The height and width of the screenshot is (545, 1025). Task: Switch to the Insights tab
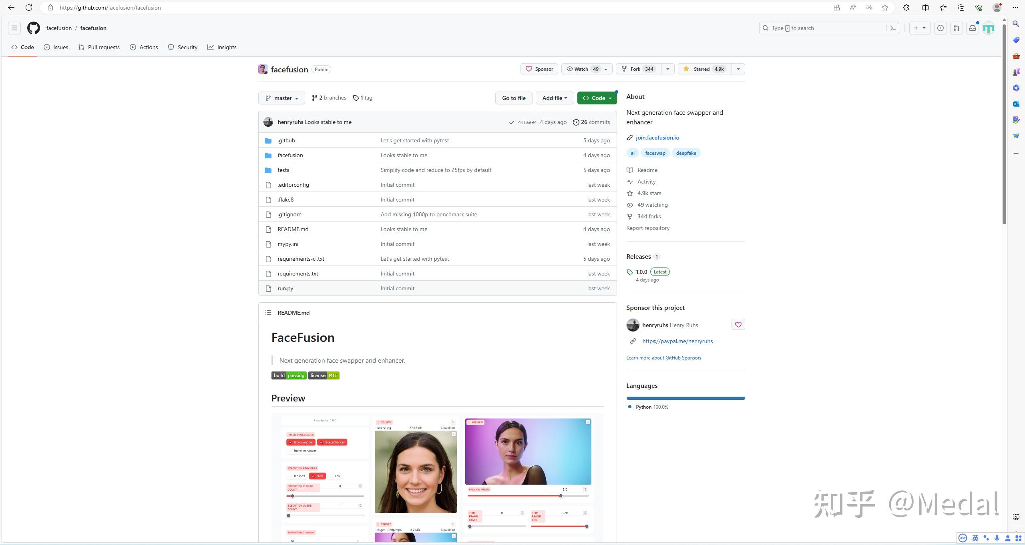click(222, 47)
